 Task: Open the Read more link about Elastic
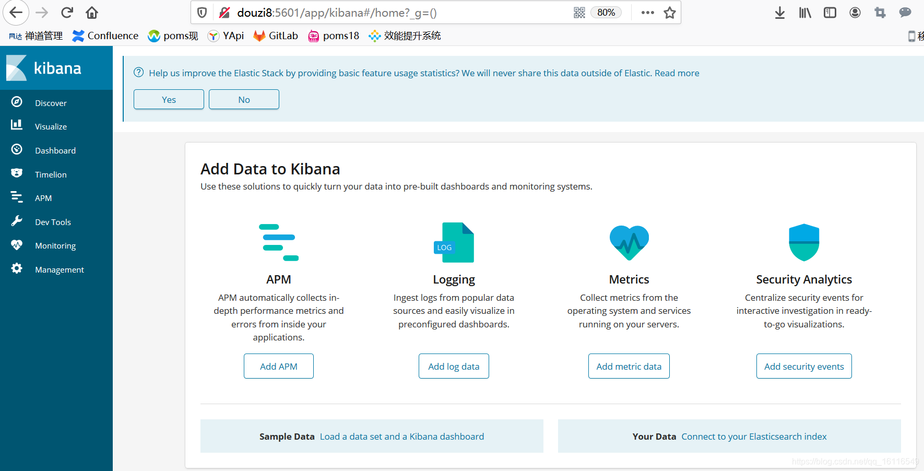pyautogui.click(x=676, y=73)
